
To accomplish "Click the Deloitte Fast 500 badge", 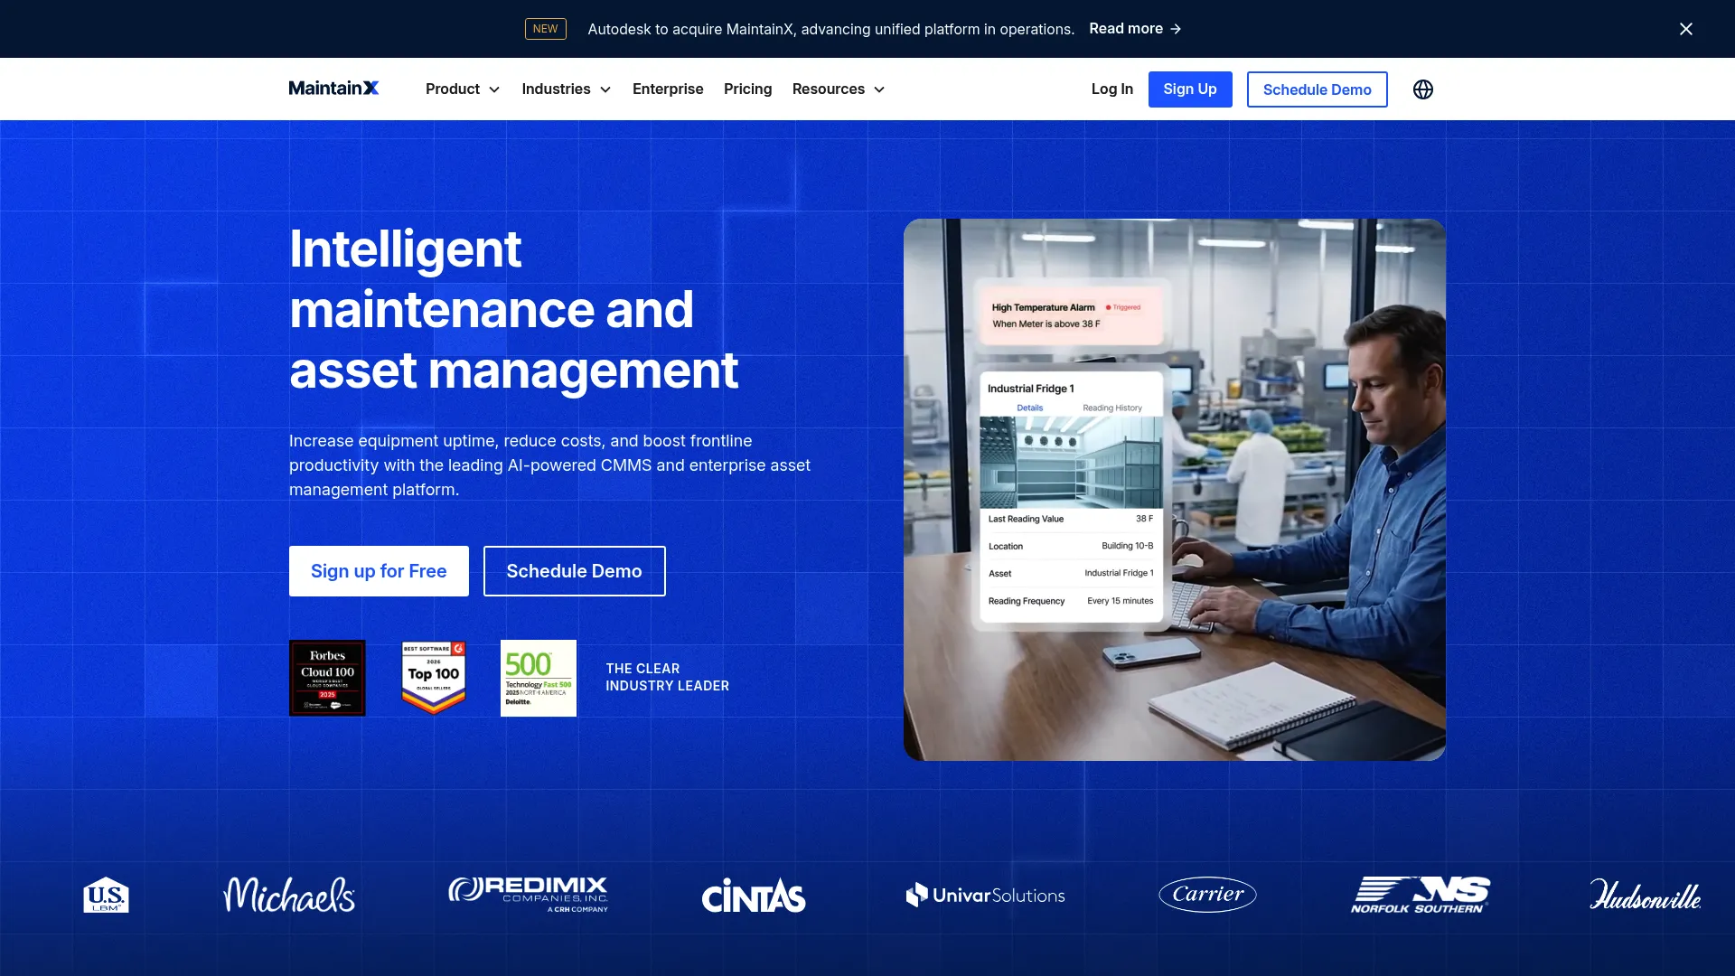I will click(x=539, y=678).
